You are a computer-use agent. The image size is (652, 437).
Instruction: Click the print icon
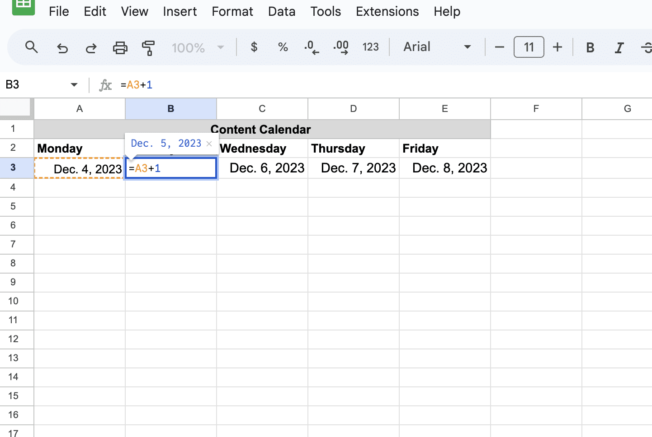point(120,47)
